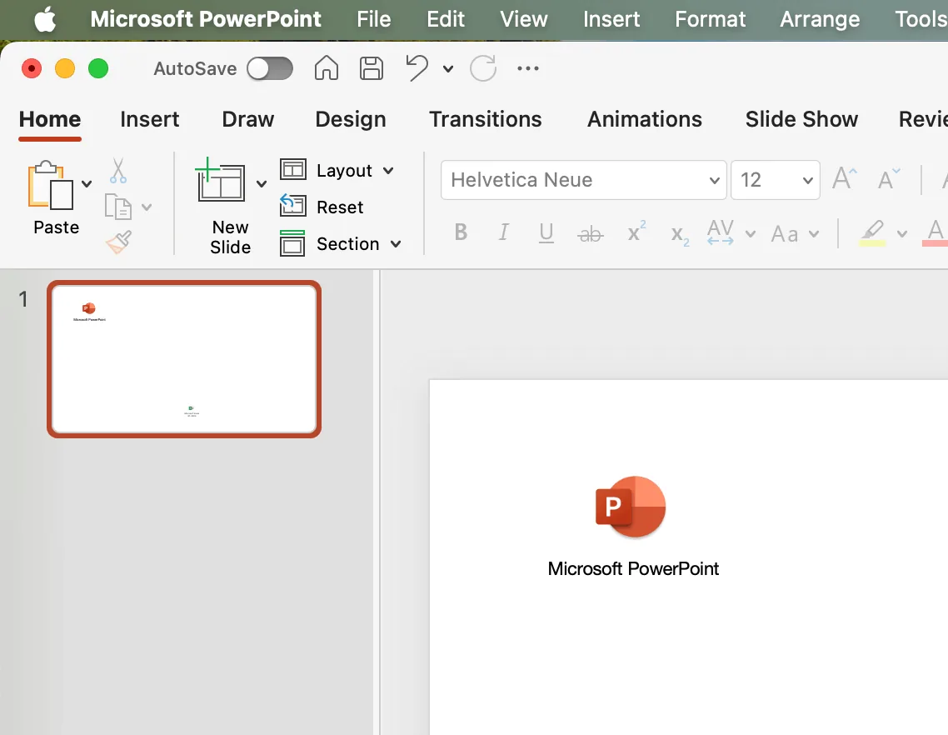Viewport: 948px width, 735px height.
Task: Switch to the Draw ribbon tab
Action: 248,119
